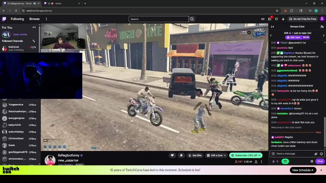Click the browser address bar URL
The height and width of the screenshot is (183, 326).
point(39,11)
